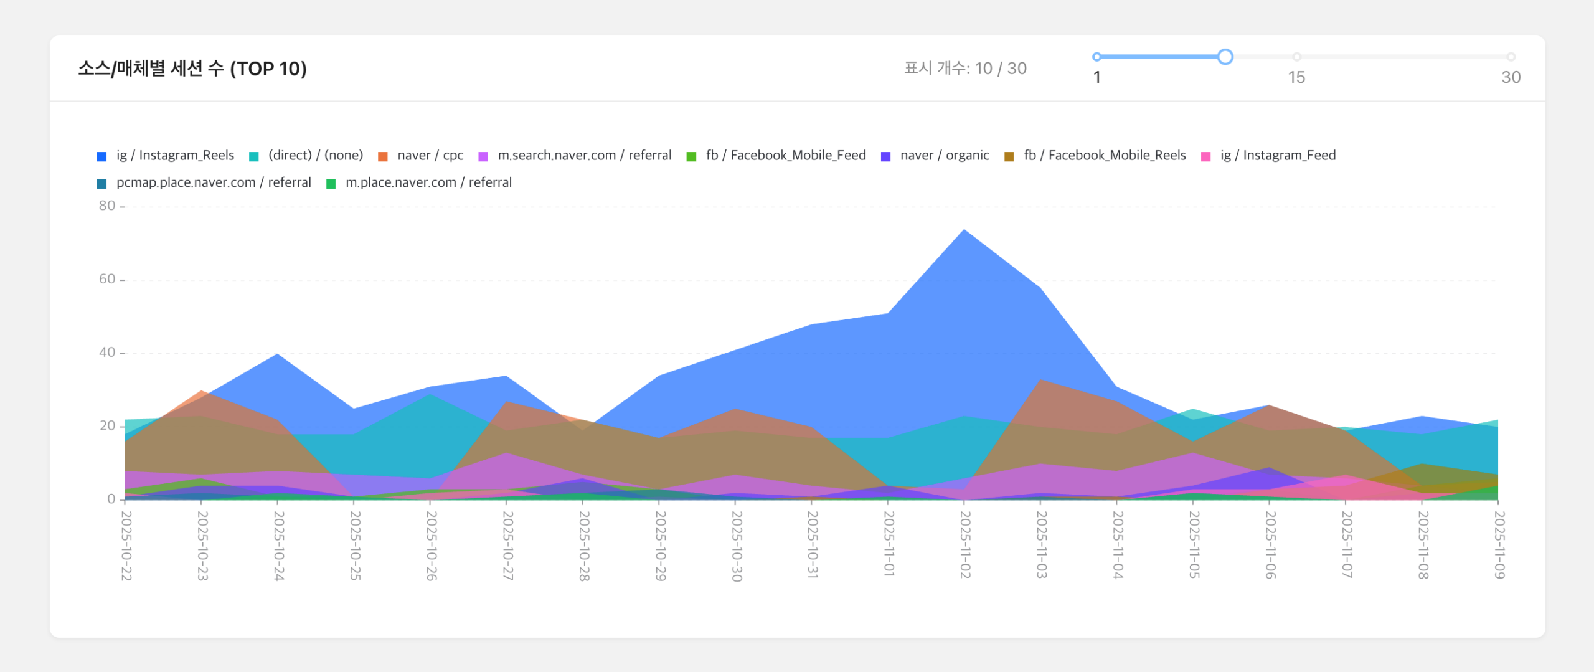Click the slider's starting dot at 1
The image size is (1594, 672).
1096,57
